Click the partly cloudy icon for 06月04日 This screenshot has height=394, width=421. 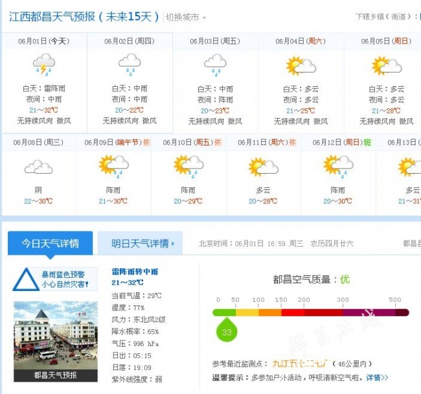click(x=301, y=66)
